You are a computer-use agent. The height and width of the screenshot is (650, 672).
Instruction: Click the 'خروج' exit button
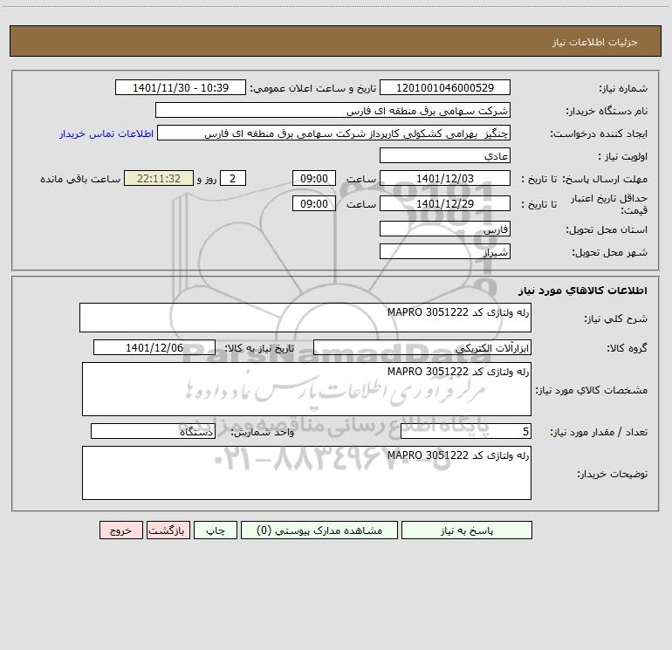[x=120, y=530]
